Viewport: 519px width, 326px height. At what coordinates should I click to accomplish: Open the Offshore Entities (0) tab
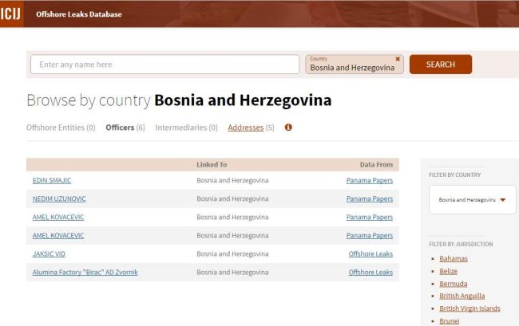(x=61, y=128)
